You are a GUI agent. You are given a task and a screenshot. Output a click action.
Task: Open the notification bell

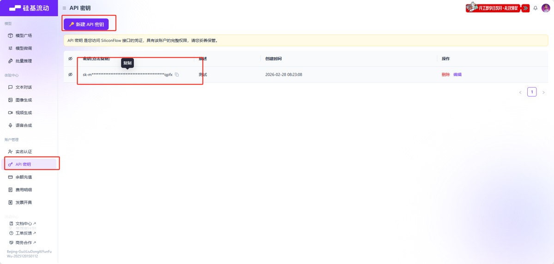click(536, 8)
